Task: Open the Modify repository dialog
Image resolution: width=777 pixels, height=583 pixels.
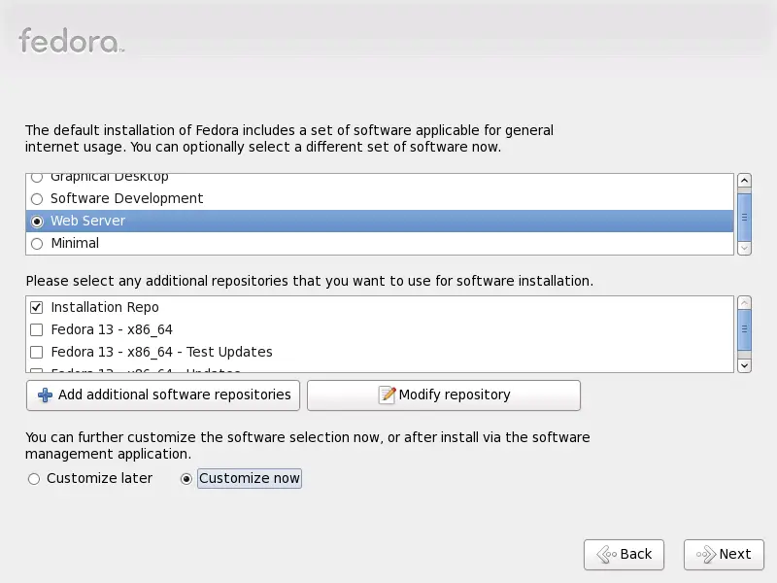Action: tap(444, 395)
